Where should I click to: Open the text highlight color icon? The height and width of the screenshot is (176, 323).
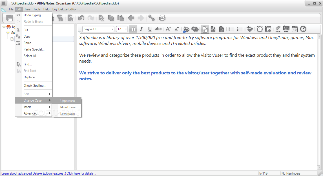(x=195, y=29)
